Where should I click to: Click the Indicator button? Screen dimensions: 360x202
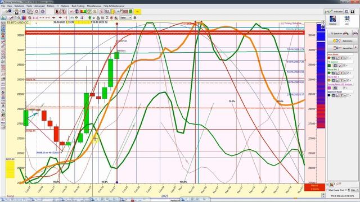coord(334,11)
